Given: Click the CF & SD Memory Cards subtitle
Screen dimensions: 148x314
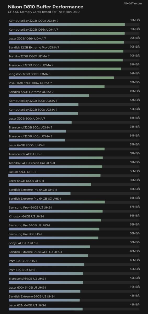Looking at the screenshot, I should 44,12.
